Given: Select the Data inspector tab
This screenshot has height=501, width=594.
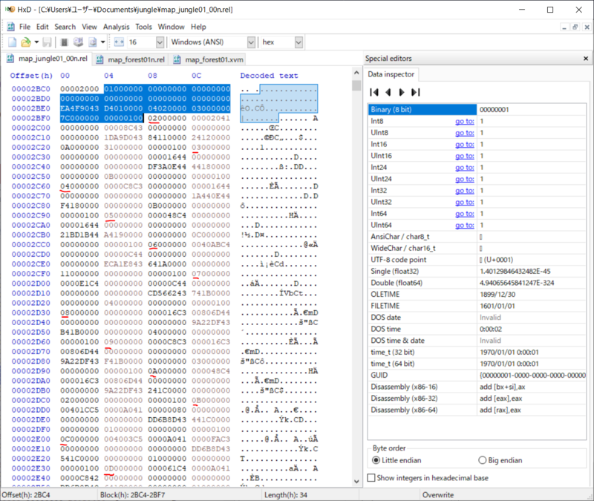Looking at the screenshot, I should [x=391, y=74].
